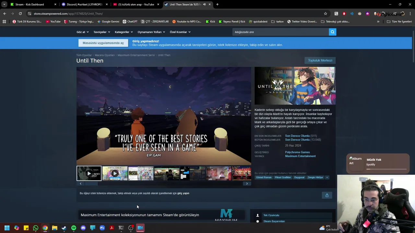Bookmark this page with the star icon
The width and height of the screenshot is (415, 233).
pyautogui.click(x=325, y=14)
